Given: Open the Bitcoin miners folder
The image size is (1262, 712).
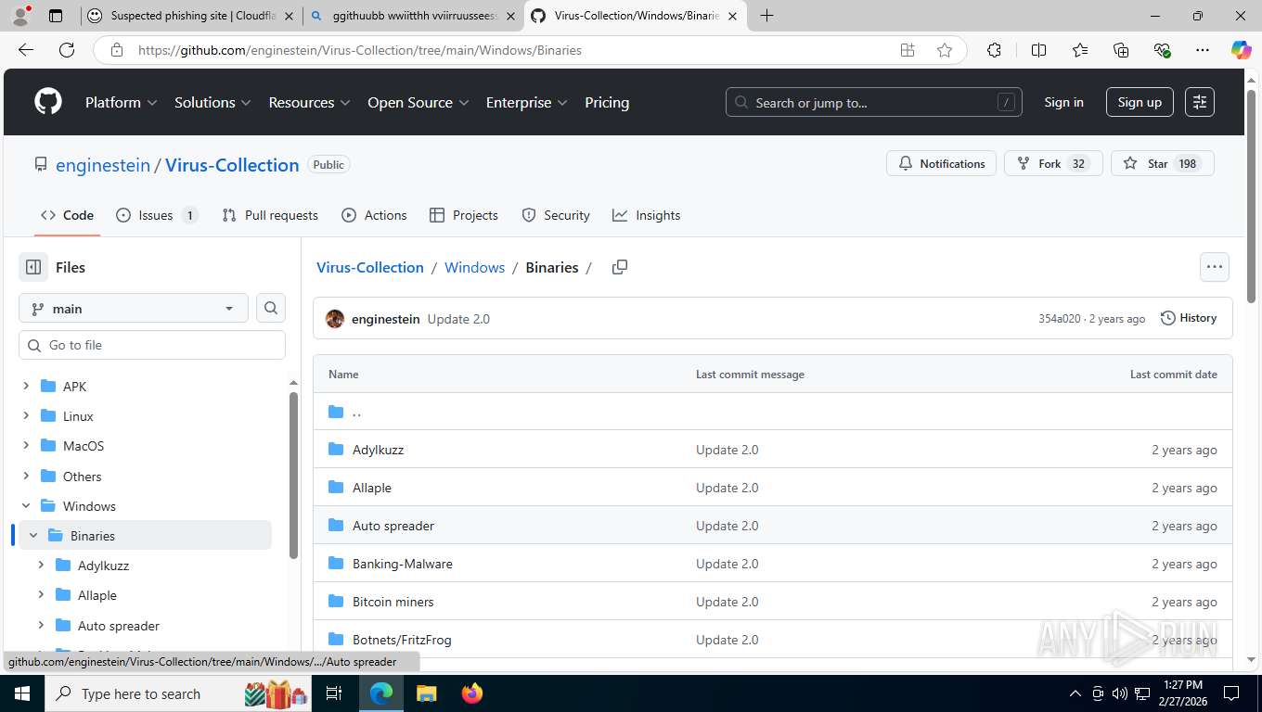Looking at the screenshot, I should click(393, 602).
